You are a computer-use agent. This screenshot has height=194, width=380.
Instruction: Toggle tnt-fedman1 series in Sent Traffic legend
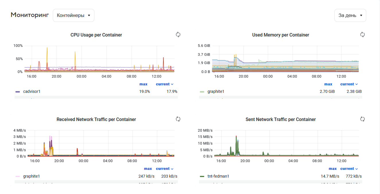pos(218,176)
